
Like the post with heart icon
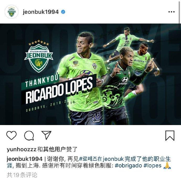point(11,136)
